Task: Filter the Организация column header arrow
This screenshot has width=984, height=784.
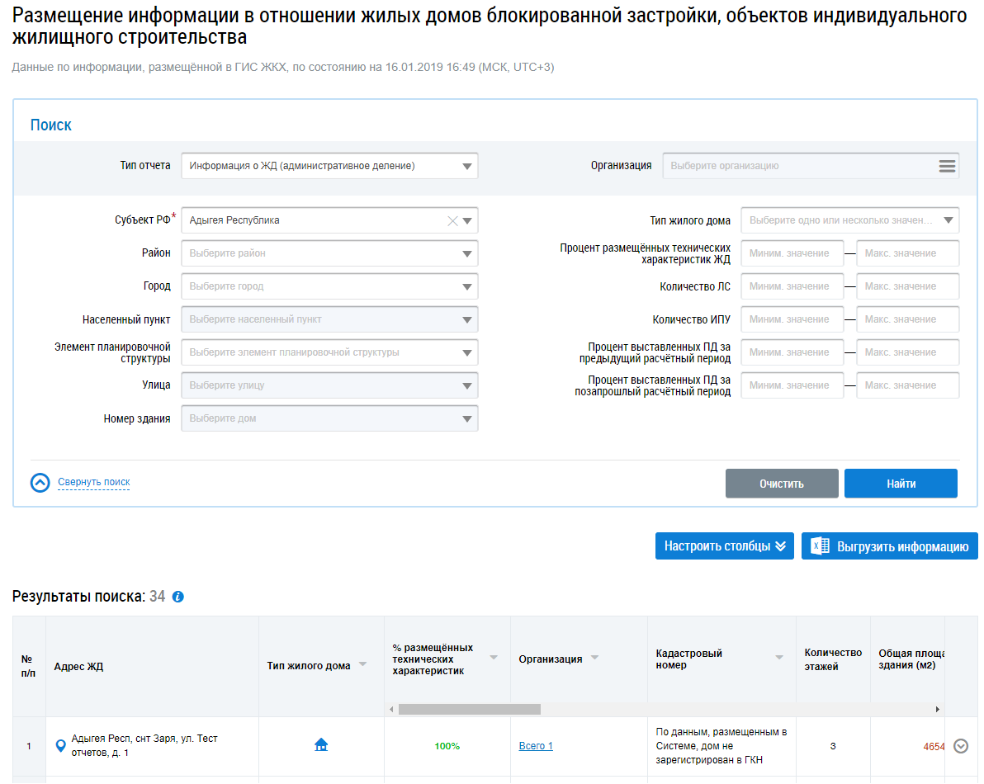Action: (594, 658)
